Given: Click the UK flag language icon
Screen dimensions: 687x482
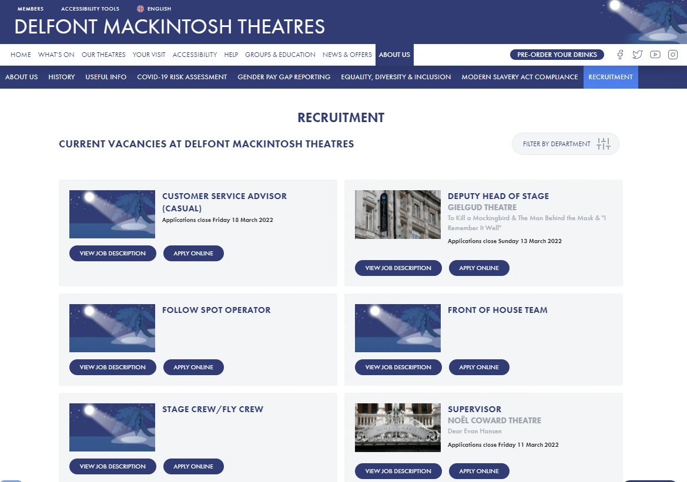Looking at the screenshot, I should point(140,9).
